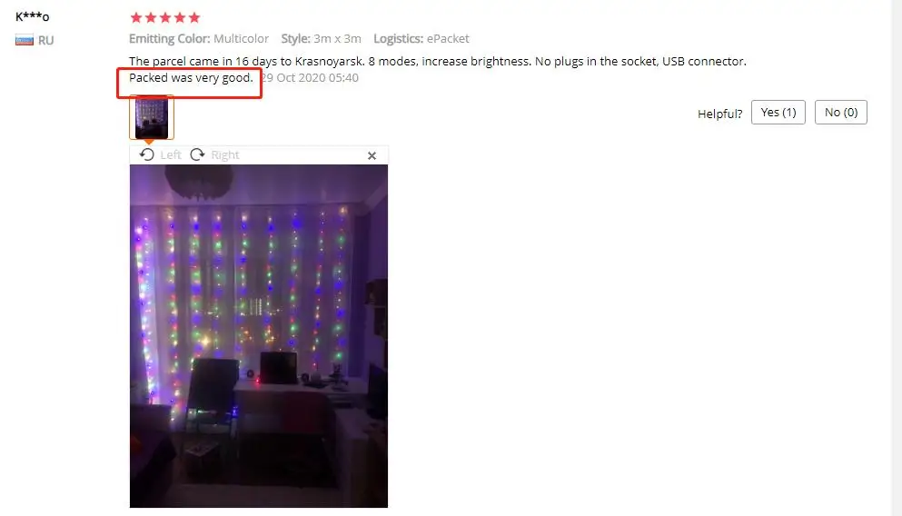Close the enlarged review photo viewer
The height and width of the screenshot is (516, 902).
[x=372, y=156]
